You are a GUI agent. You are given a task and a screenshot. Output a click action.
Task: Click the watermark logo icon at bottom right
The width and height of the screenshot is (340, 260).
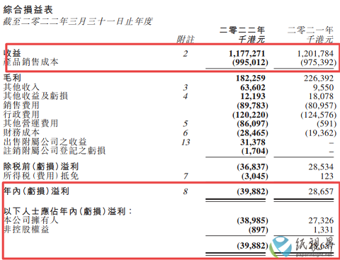point(281,247)
